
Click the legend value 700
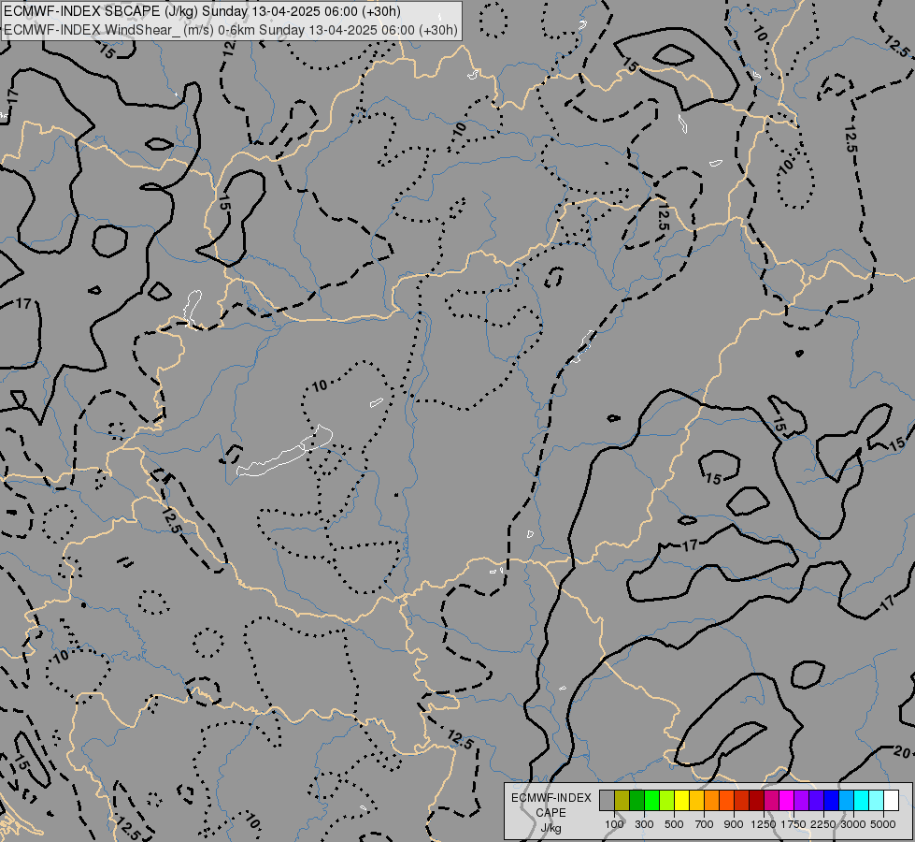pos(705,824)
